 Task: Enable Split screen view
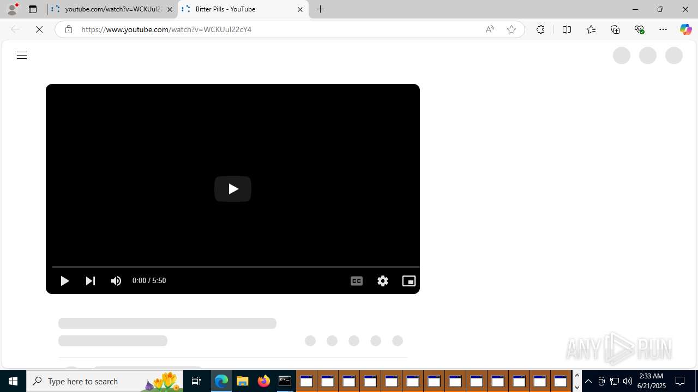coord(567,29)
